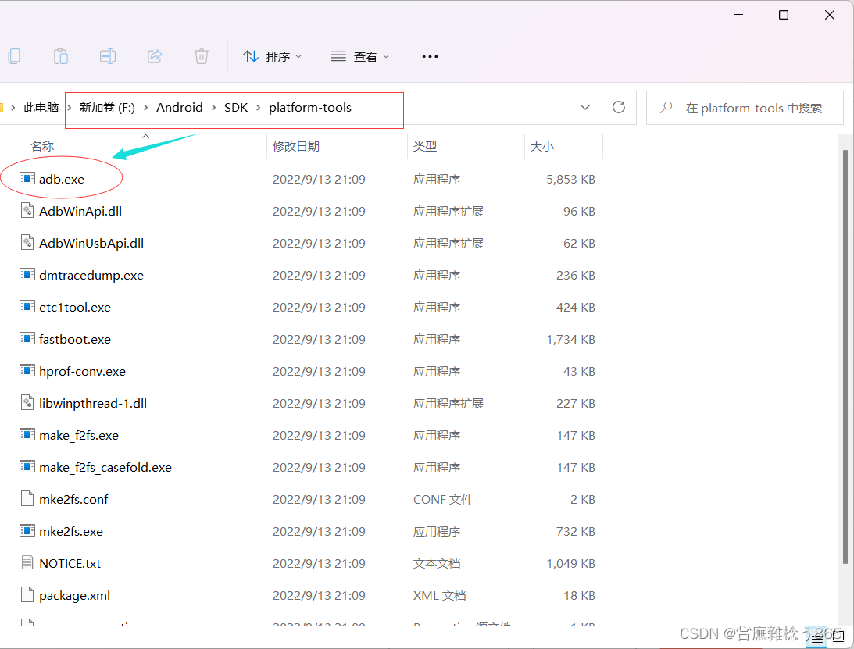Viewport: 854px width, 649px height.
Task: Click the 1,734 KB size cell
Action: point(570,339)
